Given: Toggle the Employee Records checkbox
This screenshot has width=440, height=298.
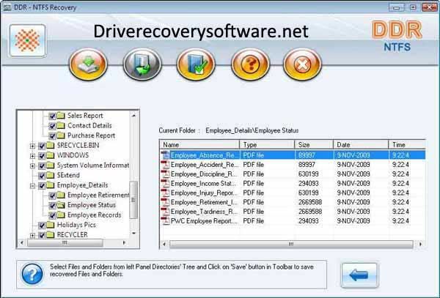Looking at the screenshot, I should pyautogui.click(x=52, y=215).
